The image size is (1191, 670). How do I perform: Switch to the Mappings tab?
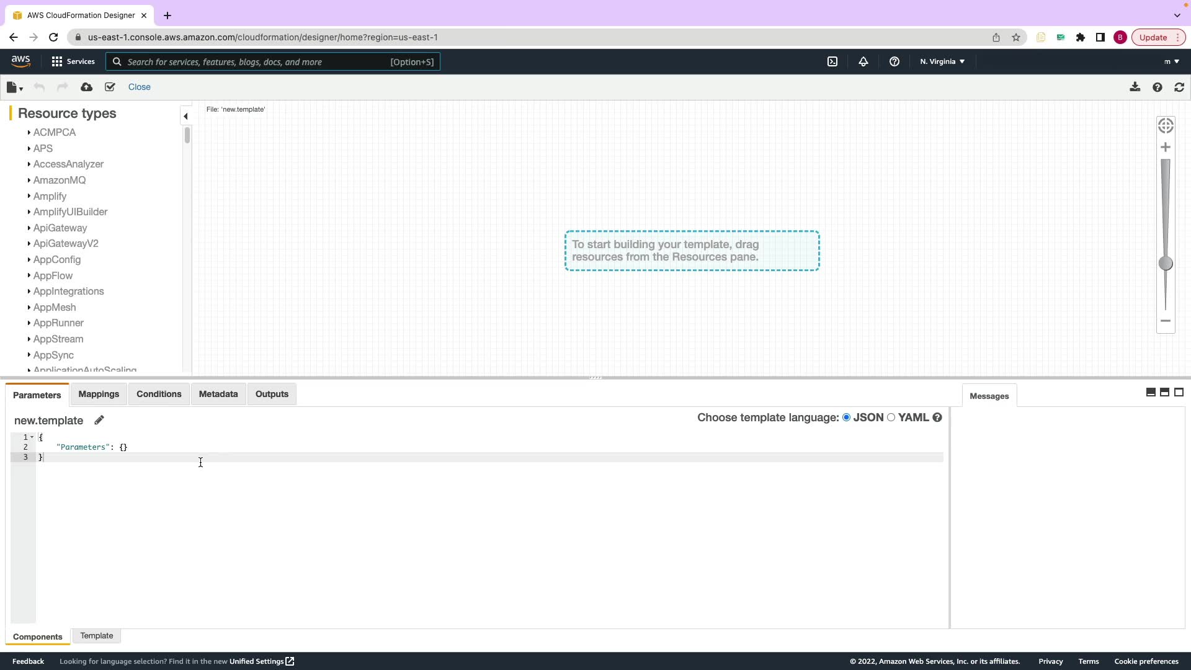pyautogui.click(x=99, y=394)
